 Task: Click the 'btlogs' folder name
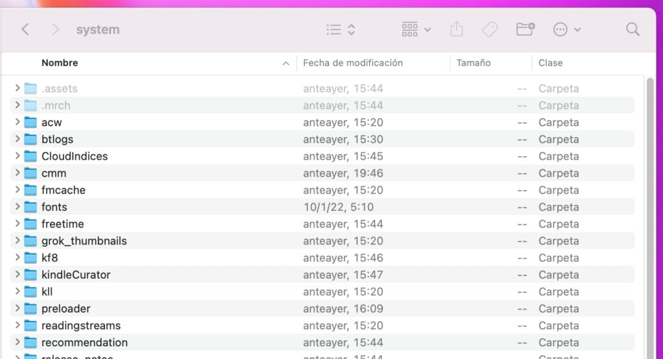57,139
